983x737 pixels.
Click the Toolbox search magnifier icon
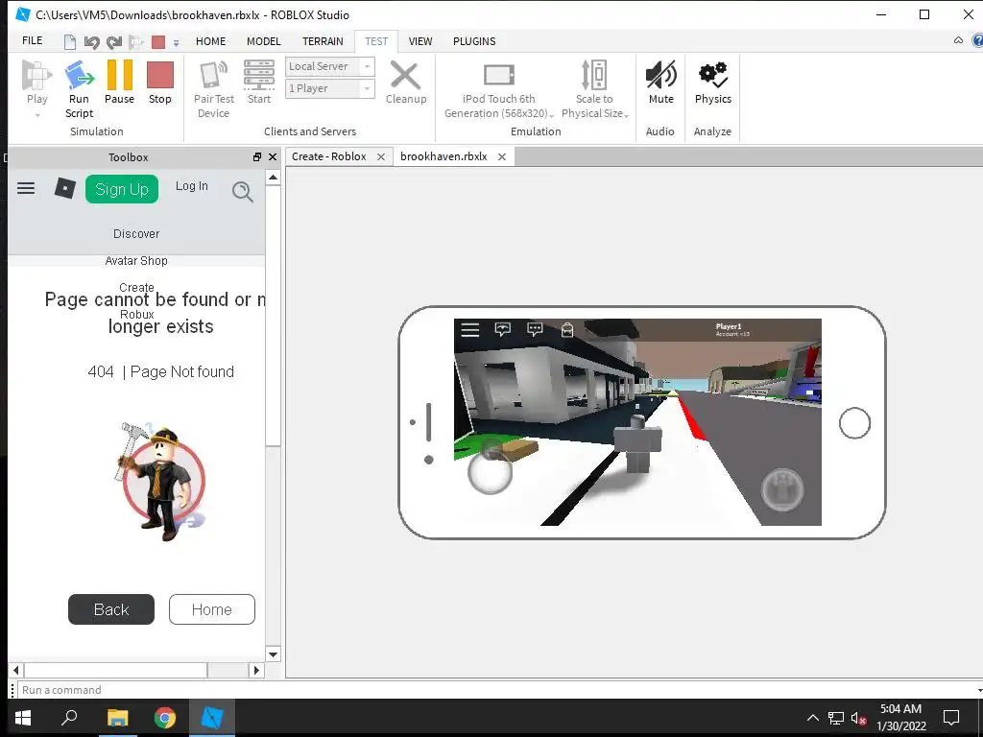[243, 191]
